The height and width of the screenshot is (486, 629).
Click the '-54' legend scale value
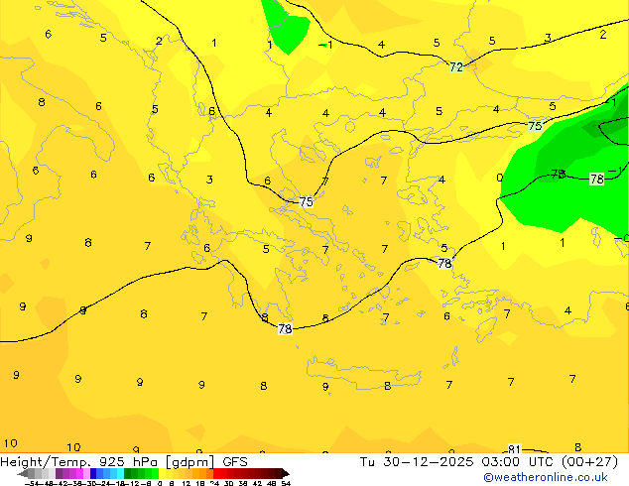[x=32, y=483]
